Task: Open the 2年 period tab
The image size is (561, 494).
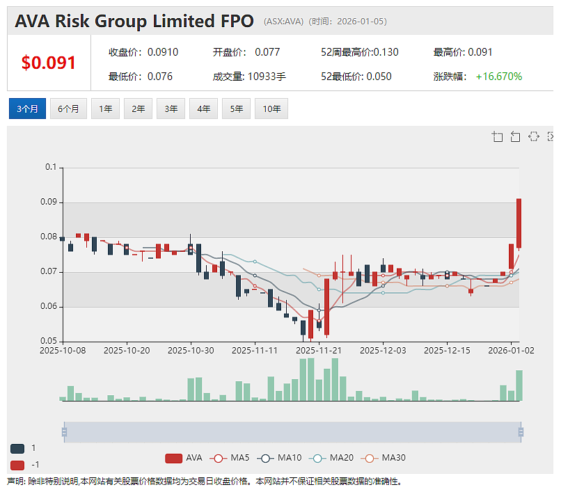Action: click(138, 109)
